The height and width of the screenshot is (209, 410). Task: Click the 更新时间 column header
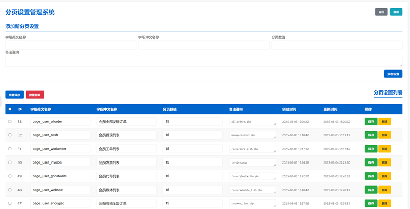point(330,109)
